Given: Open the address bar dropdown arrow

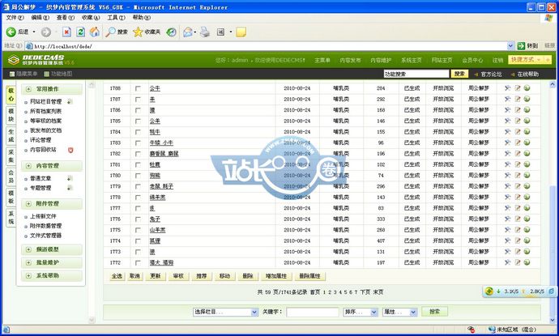Looking at the screenshot, I should coord(510,46).
